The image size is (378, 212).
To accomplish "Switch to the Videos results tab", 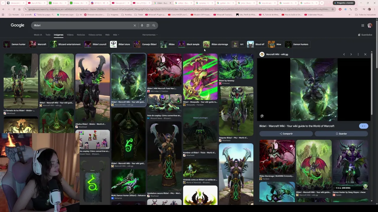I will pos(70,35).
